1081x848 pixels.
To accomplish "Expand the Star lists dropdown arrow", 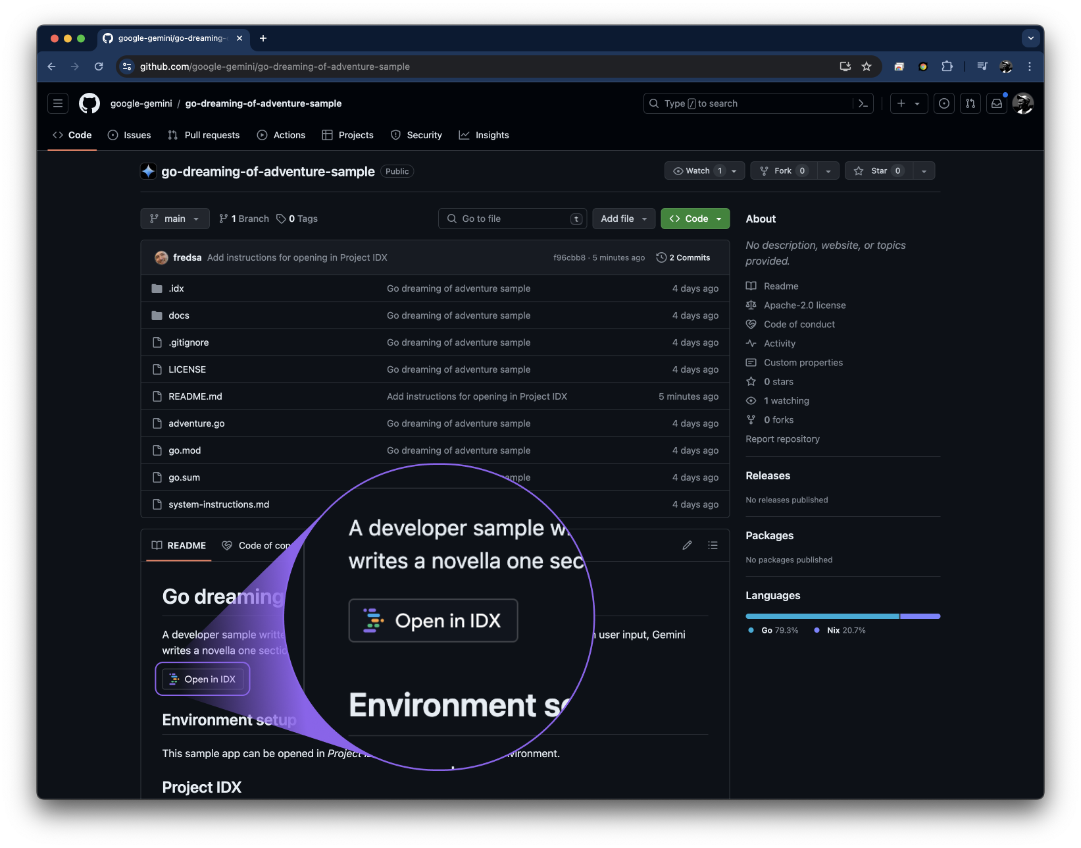I will [924, 171].
